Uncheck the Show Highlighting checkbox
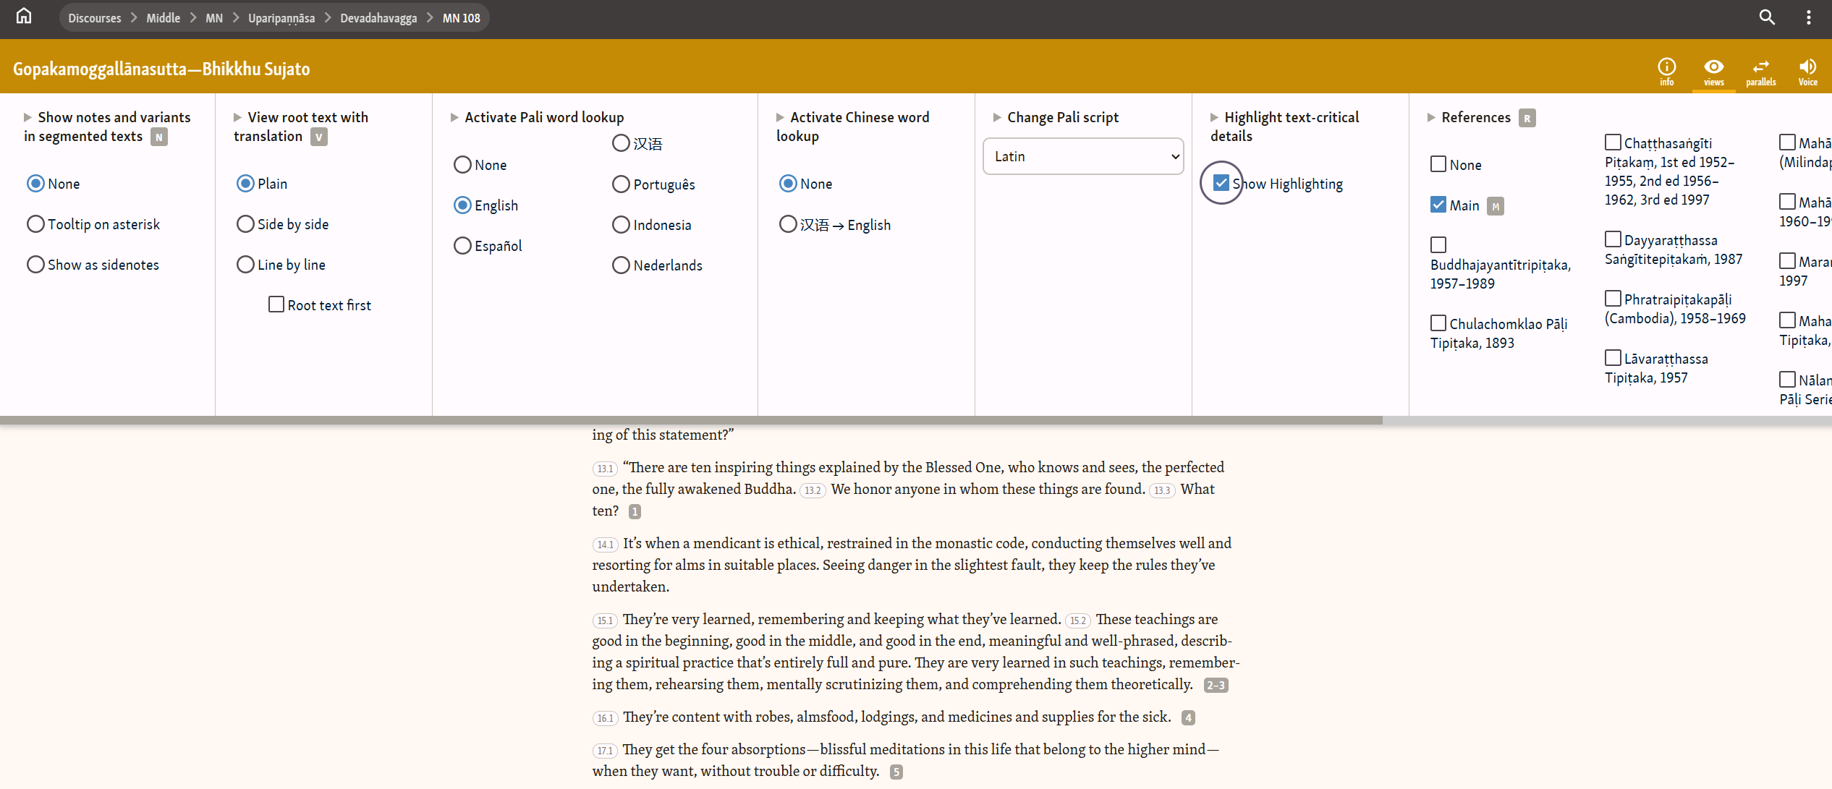 pos(1221,183)
